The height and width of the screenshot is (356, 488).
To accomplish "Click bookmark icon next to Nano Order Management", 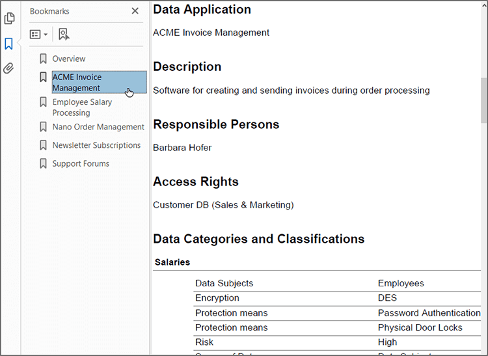I will click(x=44, y=127).
